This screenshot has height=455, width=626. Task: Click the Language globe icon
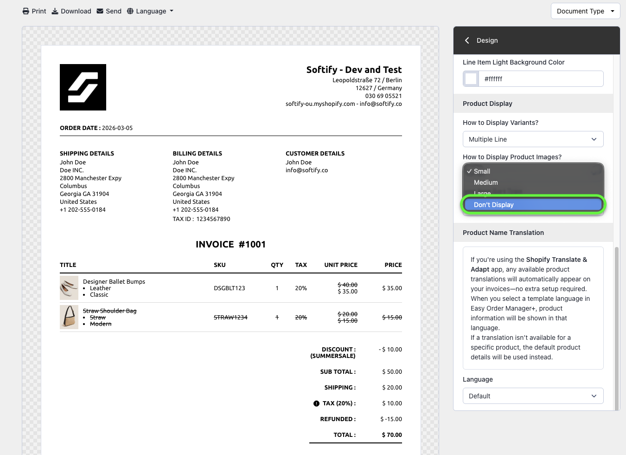130,11
